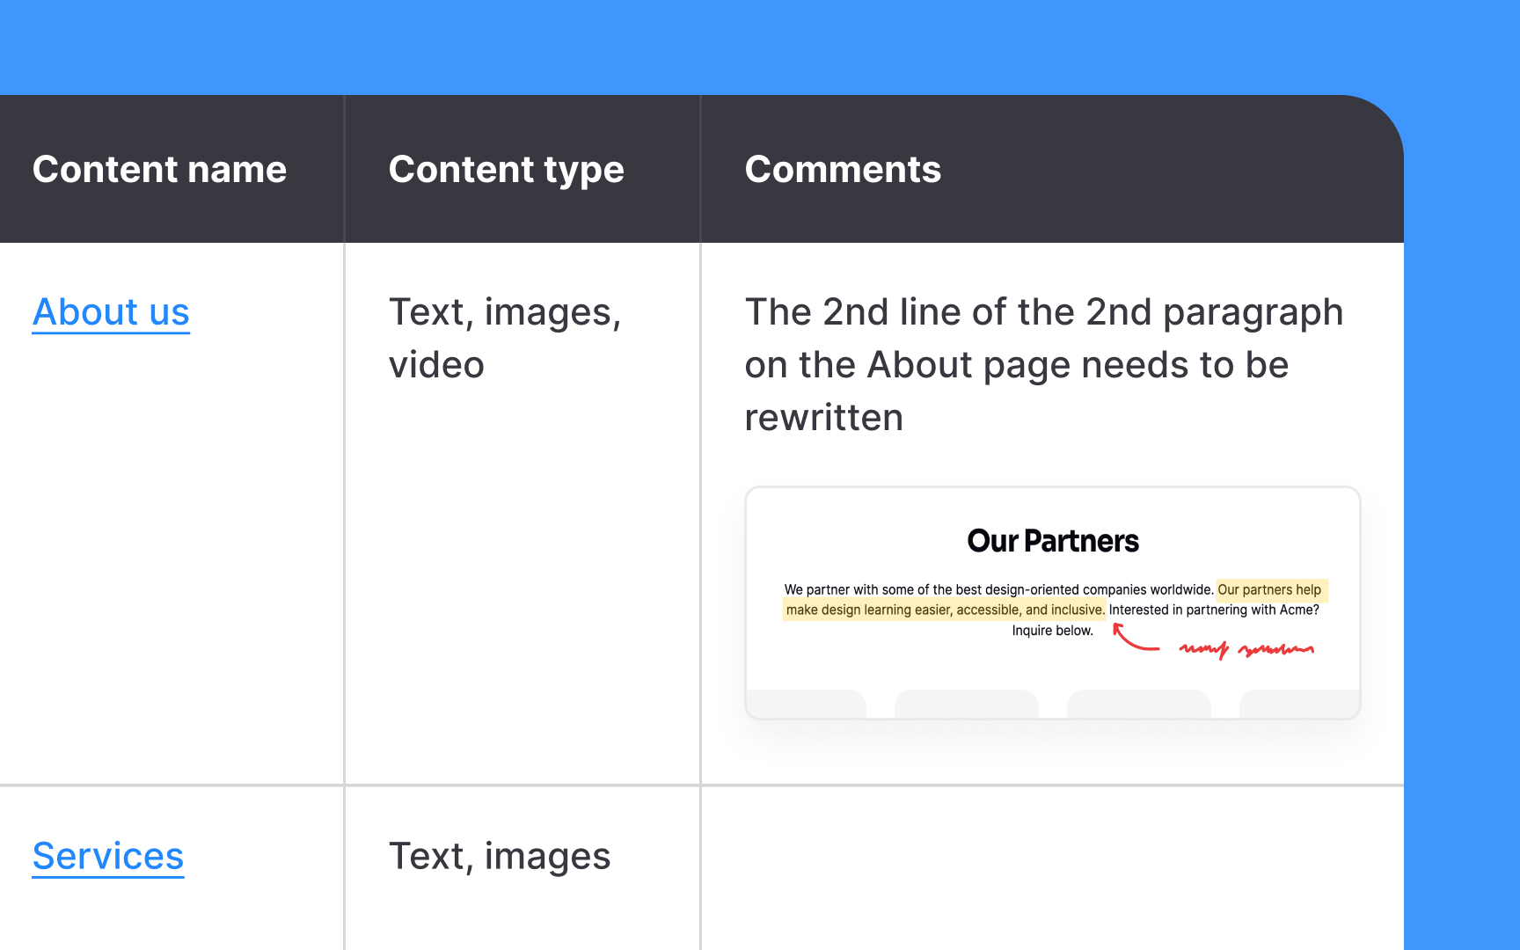Click the red handwritten annotation

pos(1246,649)
